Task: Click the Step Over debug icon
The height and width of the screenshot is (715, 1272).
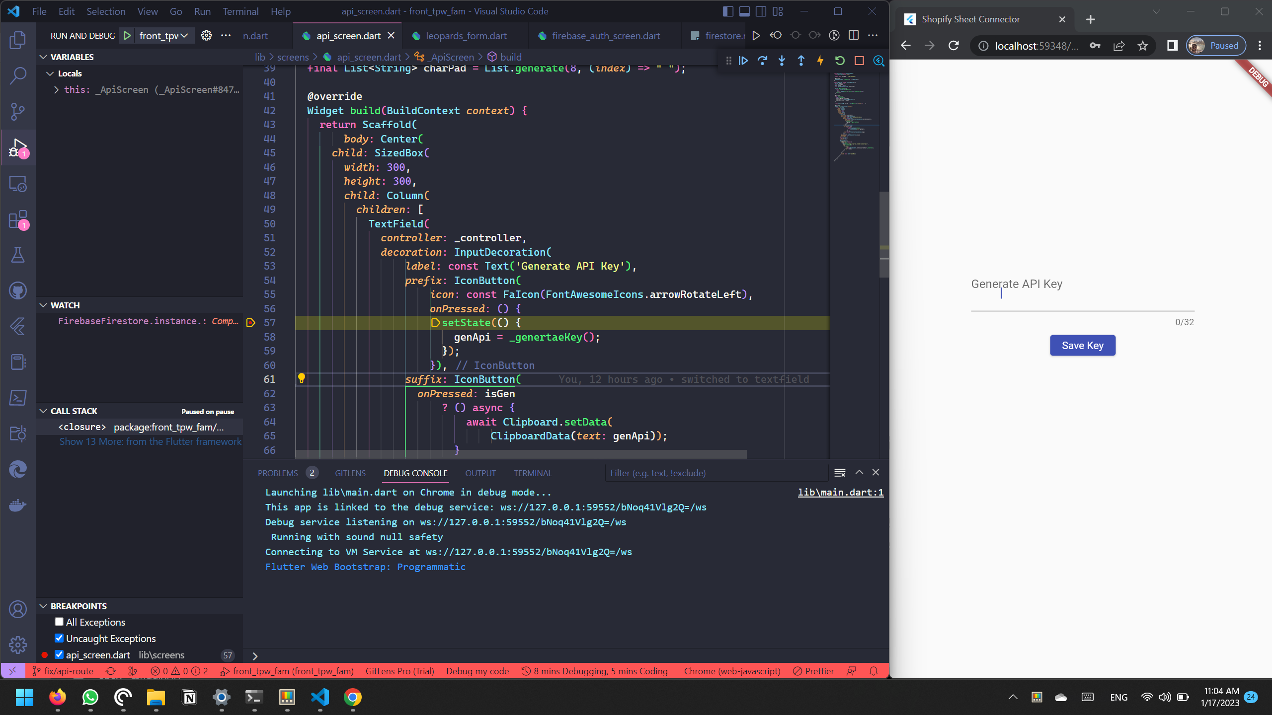Action: (763, 61)
